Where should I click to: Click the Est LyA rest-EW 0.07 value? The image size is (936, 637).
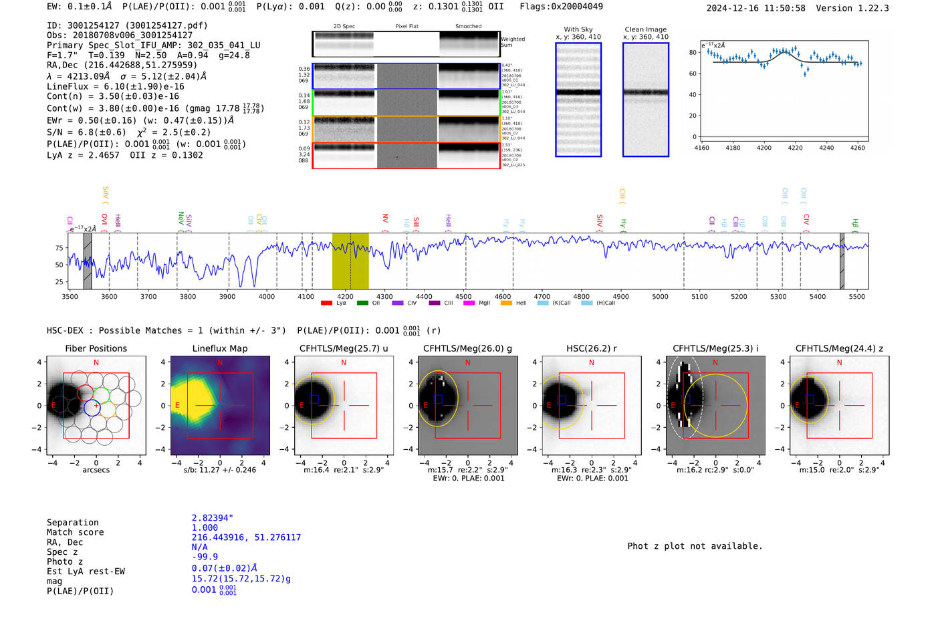pyautogui.click(x=225, y=568)
